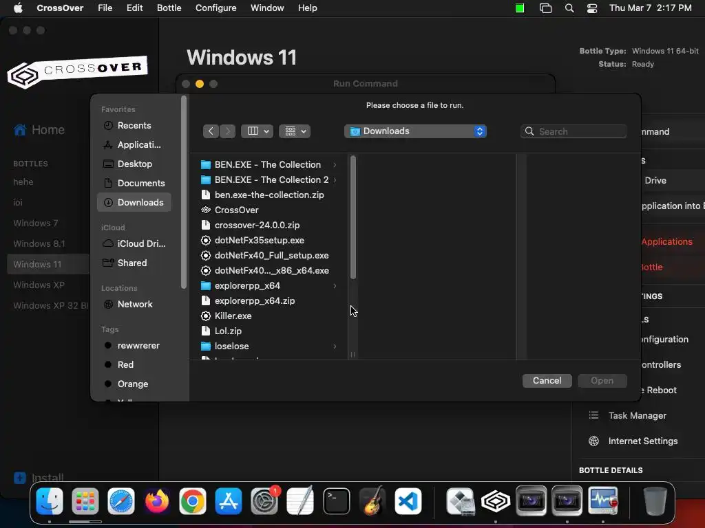This screenshot has height=528, width=705.
Task: Select Network under Locations
Action: [x=134, y=304]
